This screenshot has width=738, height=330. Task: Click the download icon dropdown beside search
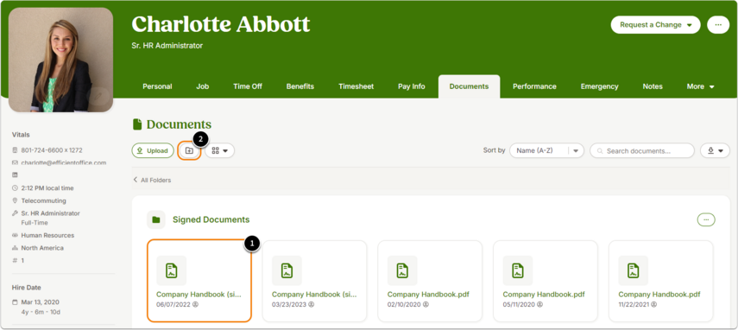pyautogui.click(x=715, y=150)
